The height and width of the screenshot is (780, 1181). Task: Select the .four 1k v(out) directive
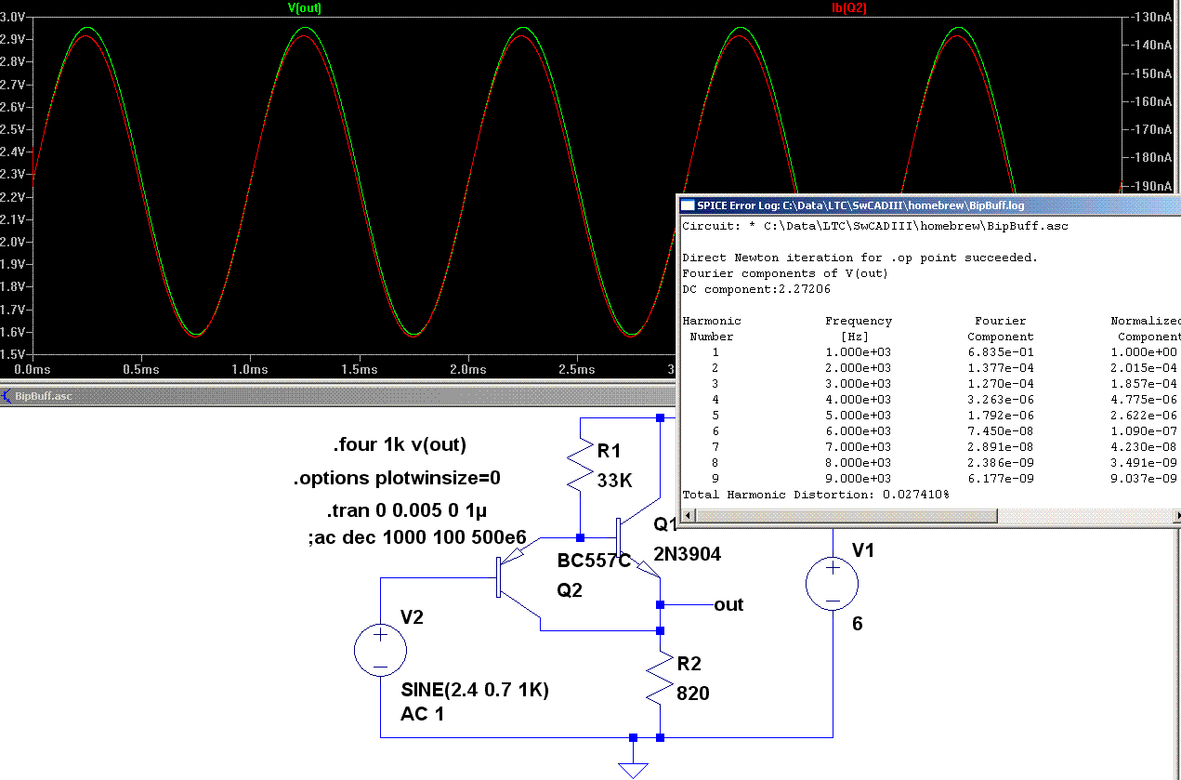coord(399,444)
